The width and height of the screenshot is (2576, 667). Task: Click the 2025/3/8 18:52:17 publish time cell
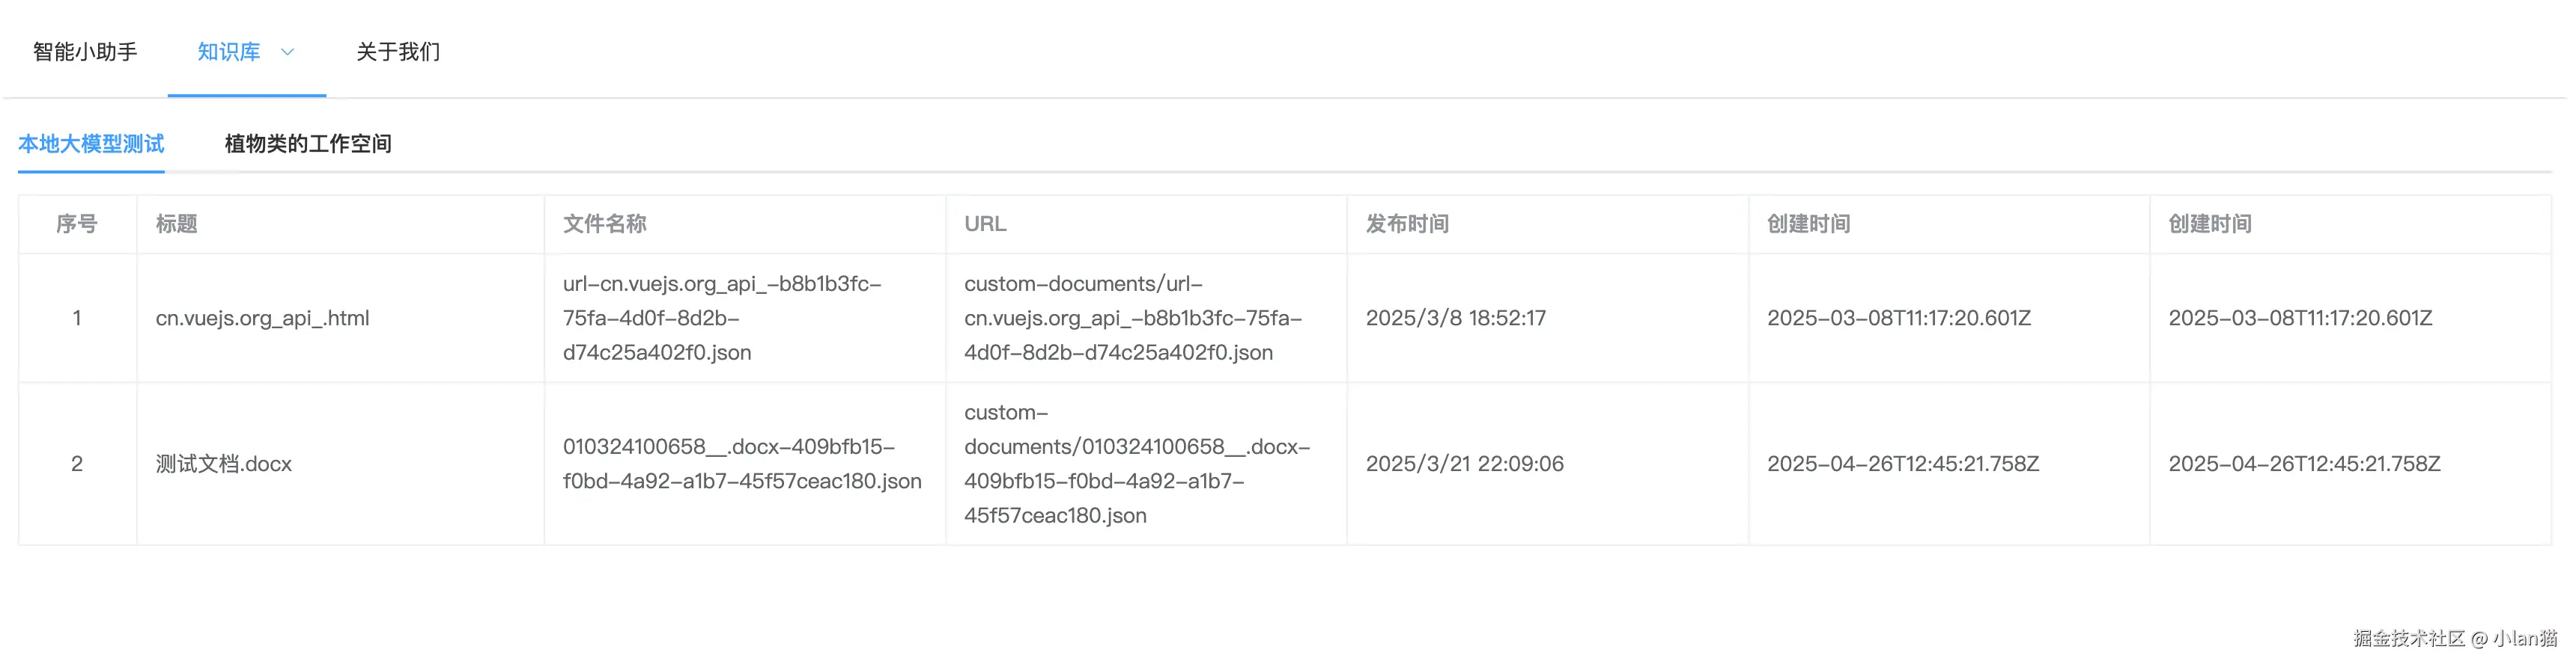pyautogui.click(x=1455, y=319)
